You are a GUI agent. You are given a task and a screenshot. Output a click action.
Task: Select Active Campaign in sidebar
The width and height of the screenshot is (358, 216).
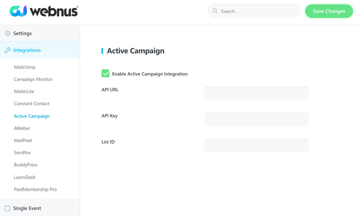pyautogui.click(x=32, y=116)
